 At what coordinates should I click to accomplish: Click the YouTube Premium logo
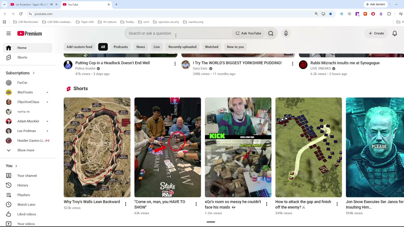click(29, 33)
